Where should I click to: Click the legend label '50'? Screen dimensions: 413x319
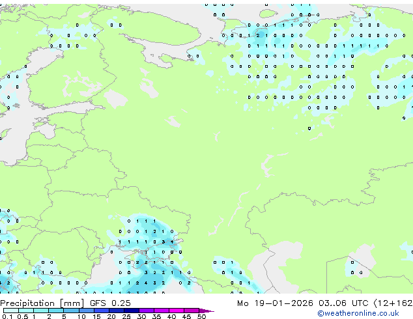(x=201, y=316)
